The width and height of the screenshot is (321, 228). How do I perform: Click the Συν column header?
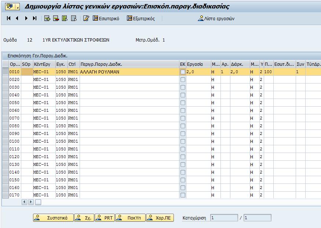(x=300, y=64)
